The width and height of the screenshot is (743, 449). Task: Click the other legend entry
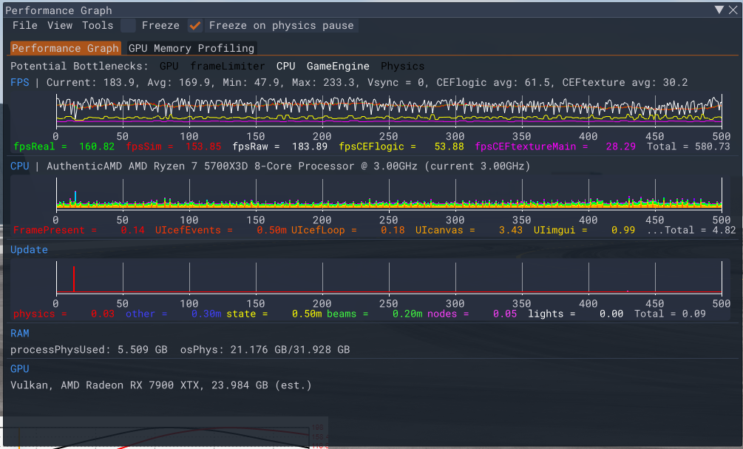[x=174, y=314]
